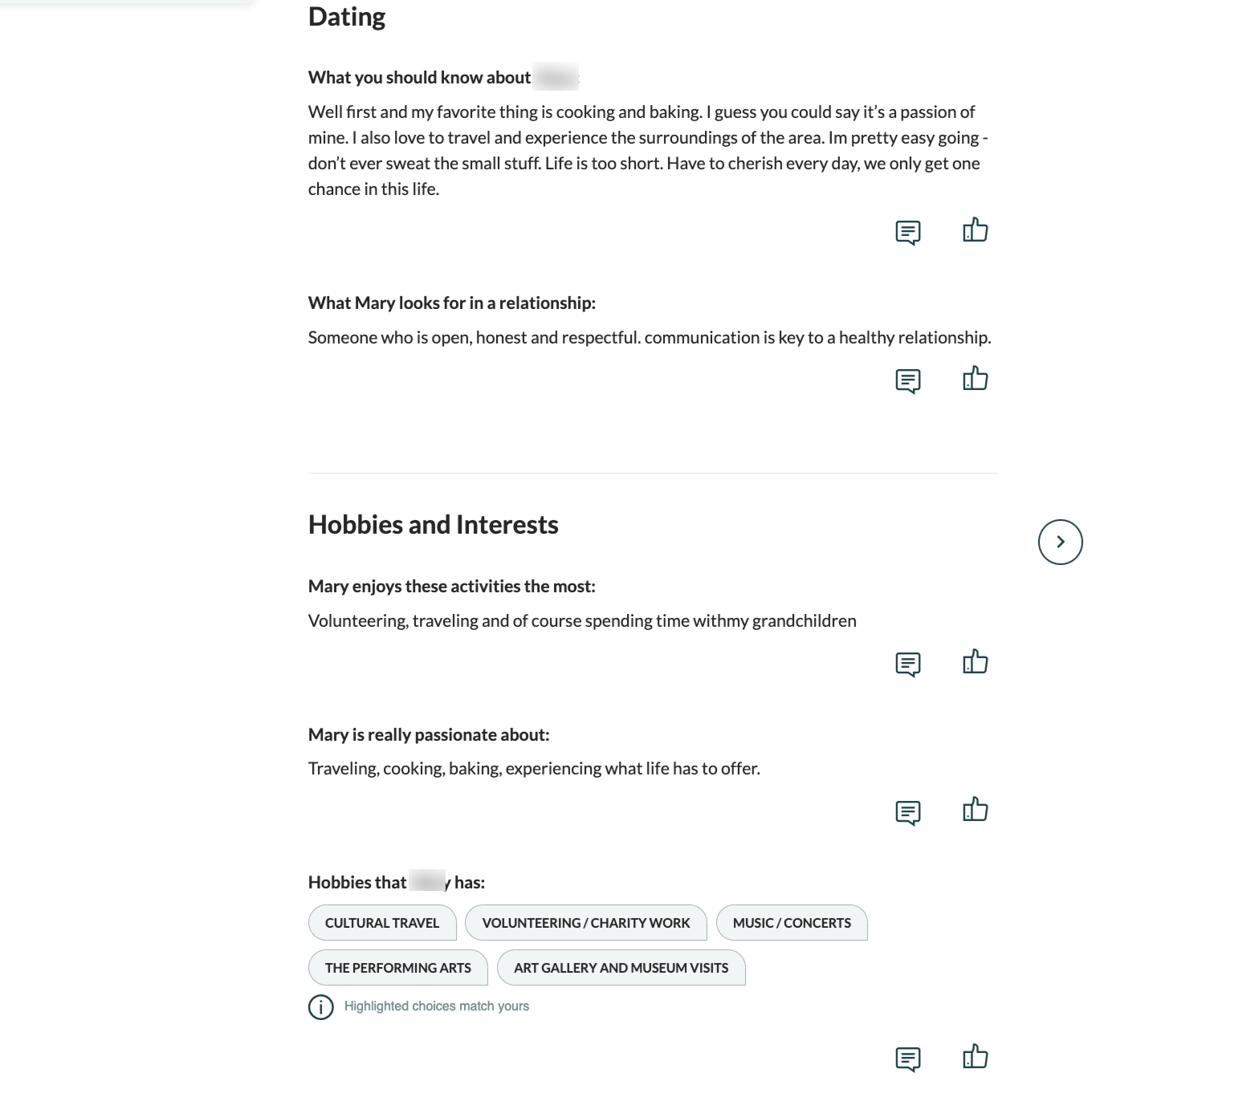Image resolution: width=1234 pixels, height=1118 pixels.
Task: Click 'Highlighted choices match yours' text
Action: pos(436,1006)
